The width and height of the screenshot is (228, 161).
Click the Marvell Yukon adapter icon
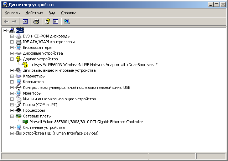coord(25,122)
